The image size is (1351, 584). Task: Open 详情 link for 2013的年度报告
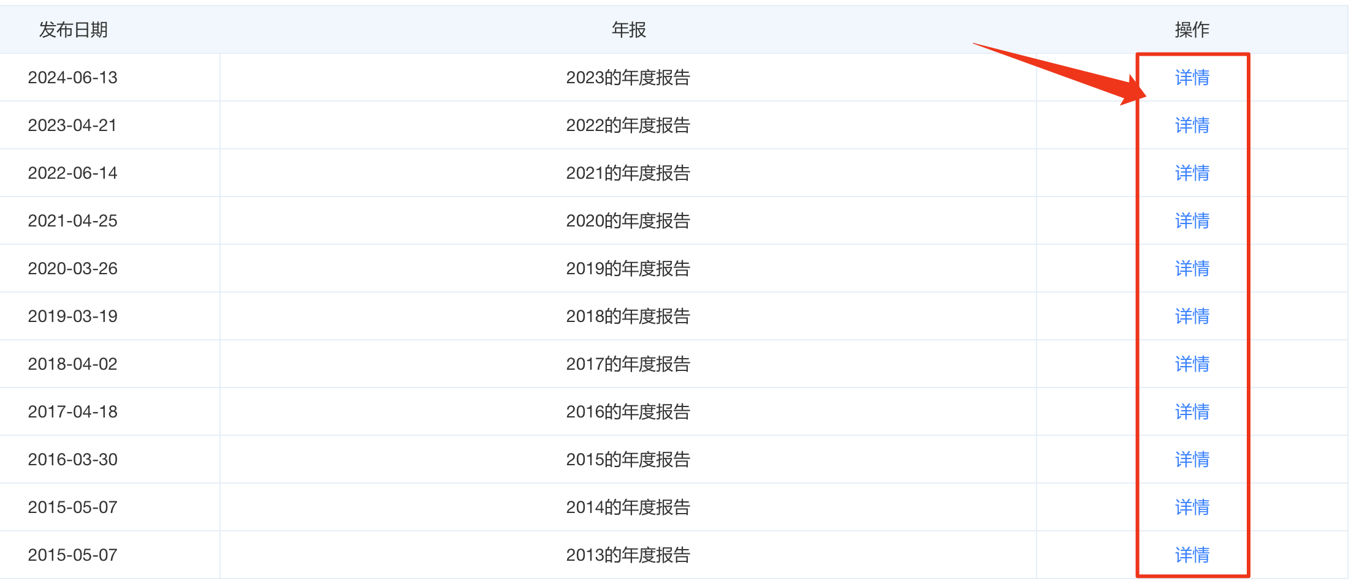(1192, 555)
